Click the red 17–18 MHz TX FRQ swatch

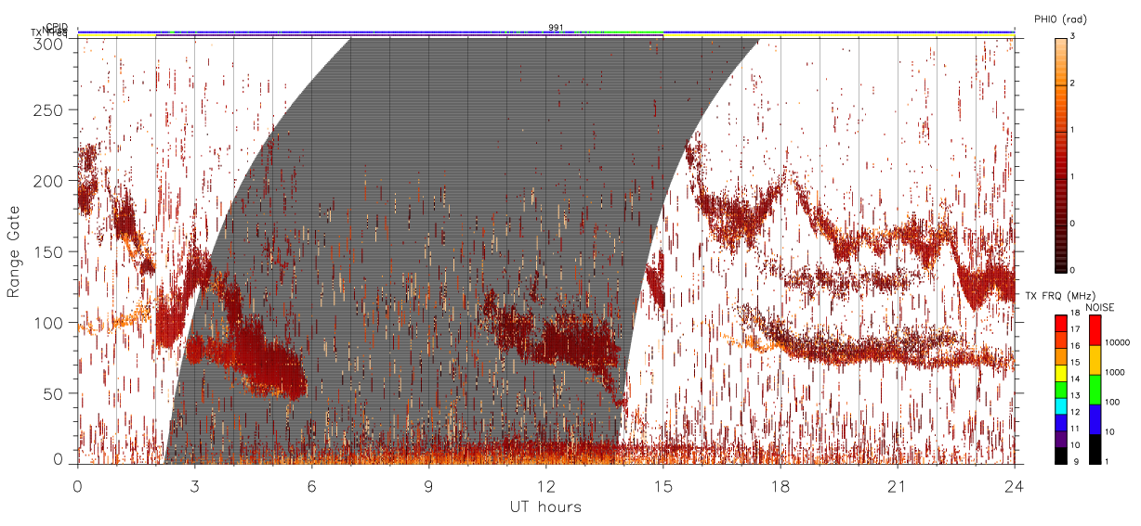pos(1060,324)
